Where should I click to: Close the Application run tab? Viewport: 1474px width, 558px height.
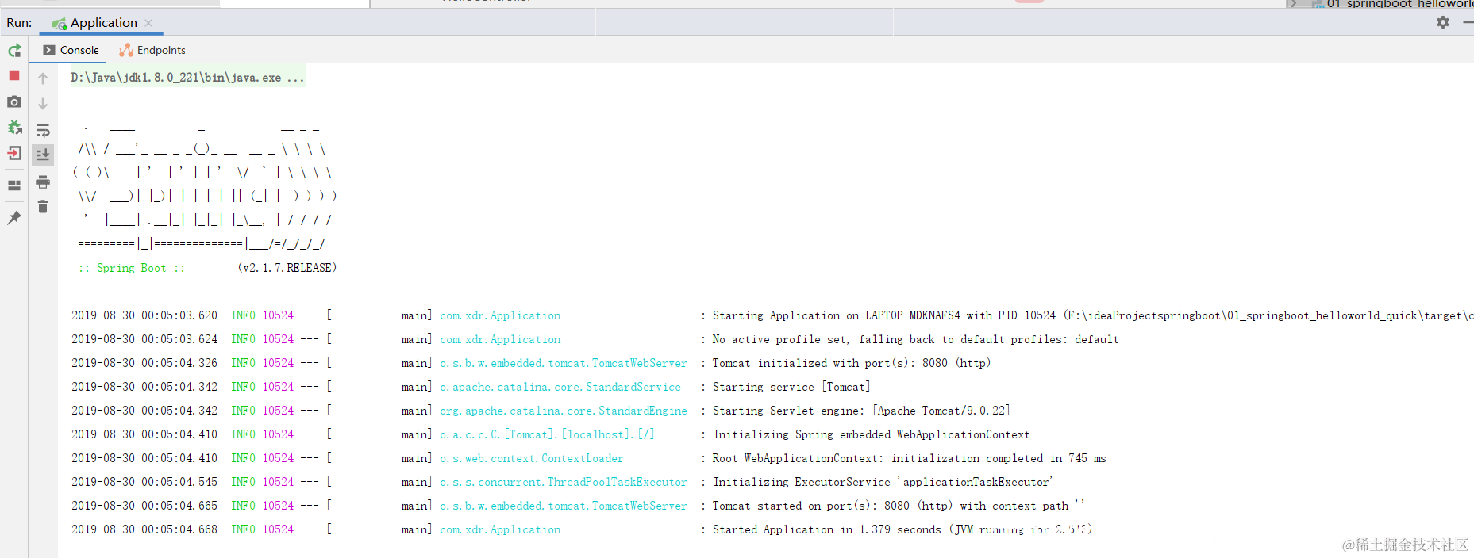pyautogui.click(x=148, y=23)
